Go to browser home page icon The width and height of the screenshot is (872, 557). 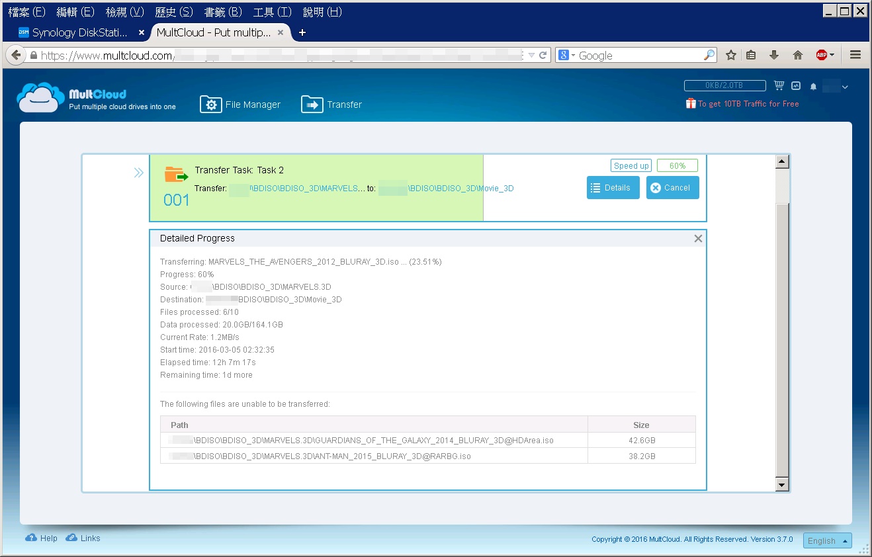(x=797, y=56)
